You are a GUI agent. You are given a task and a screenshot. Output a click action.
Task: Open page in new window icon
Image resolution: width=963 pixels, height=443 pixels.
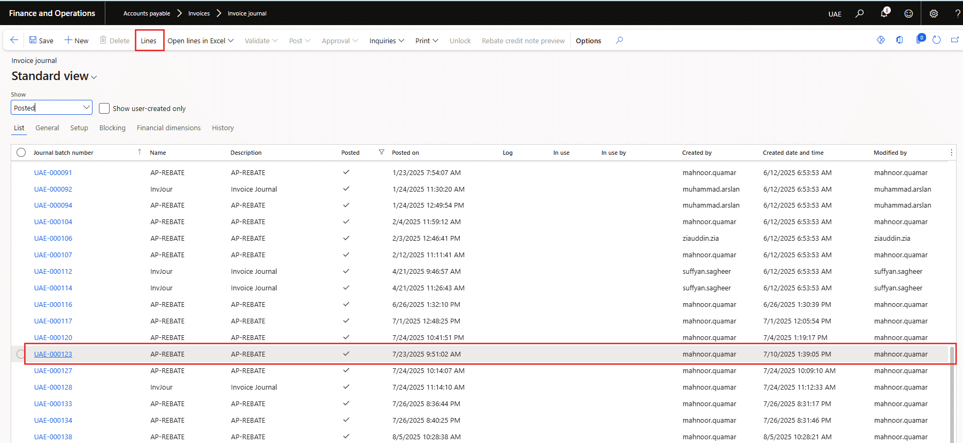954,40
